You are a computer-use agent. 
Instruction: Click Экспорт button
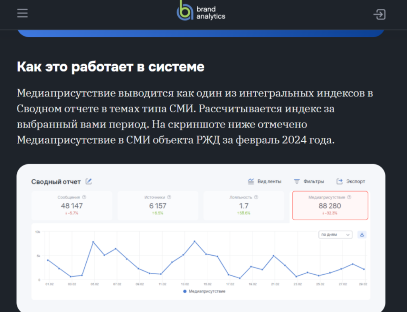tap(351, 181)
